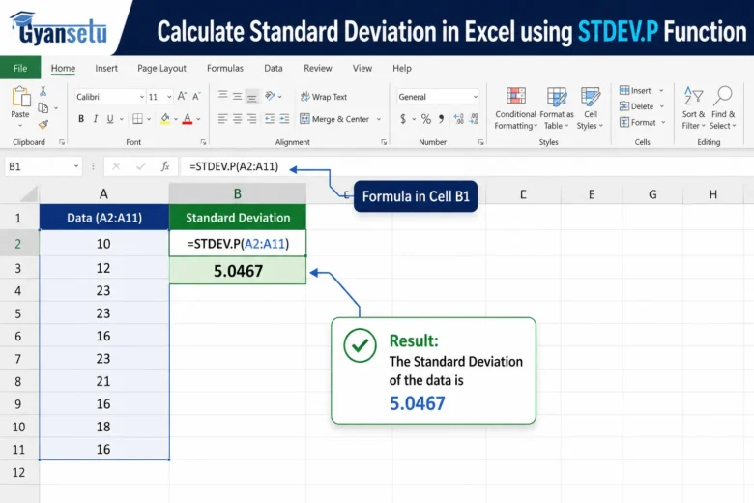Select column B header
The height and width of the screenshot is (503, 754).
pyautogui.click(x=238, y=194)
